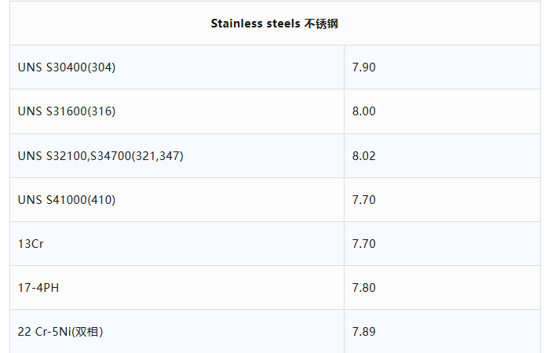
Task: Click the 7.70 value beside UNS S41000(410)
Action: pyautogui.click(x=364, y=200)
